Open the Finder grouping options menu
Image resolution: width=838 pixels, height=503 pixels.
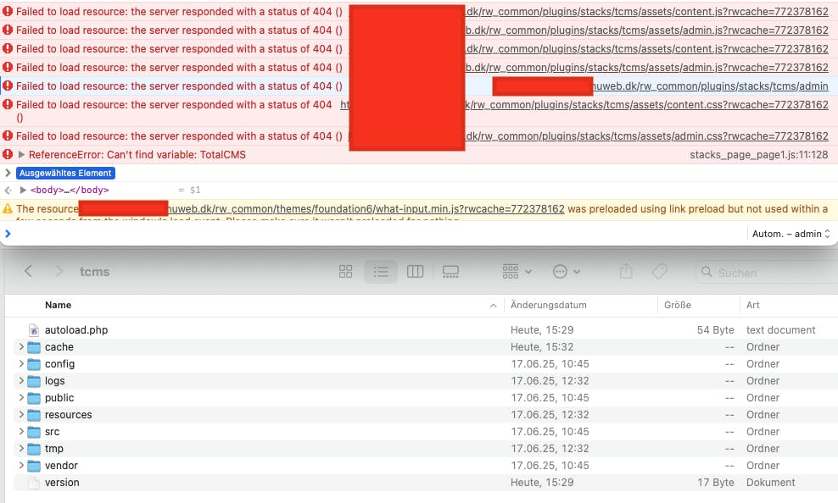pyautogui.click(x=517, y=272)
